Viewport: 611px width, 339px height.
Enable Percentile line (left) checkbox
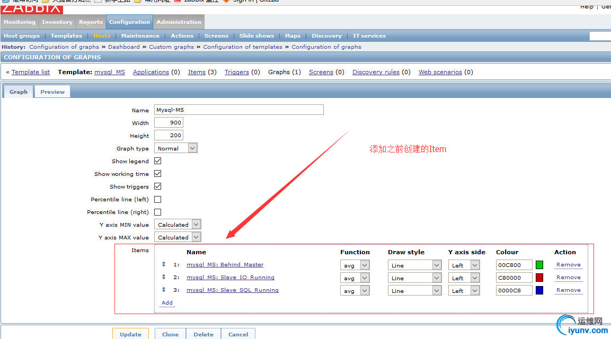158,200
